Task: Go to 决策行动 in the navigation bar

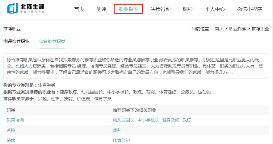Action: pyautogui.click(x=161, y=9)
